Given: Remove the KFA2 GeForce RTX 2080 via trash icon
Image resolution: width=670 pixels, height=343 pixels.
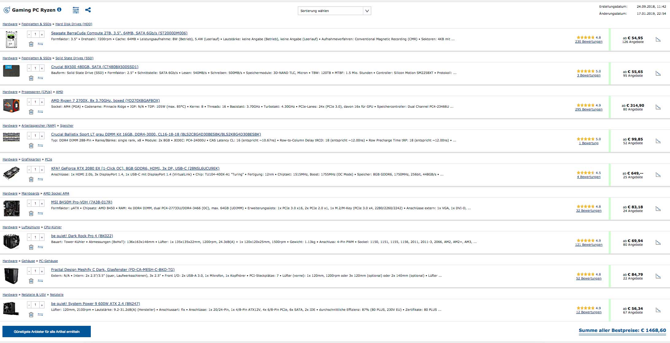Looking at the screenshot, I should (x=31, y=179).
